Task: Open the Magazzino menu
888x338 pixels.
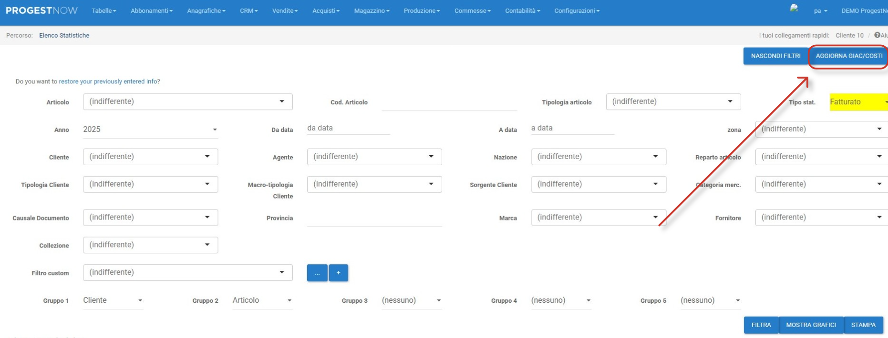Action: (372, 10)
